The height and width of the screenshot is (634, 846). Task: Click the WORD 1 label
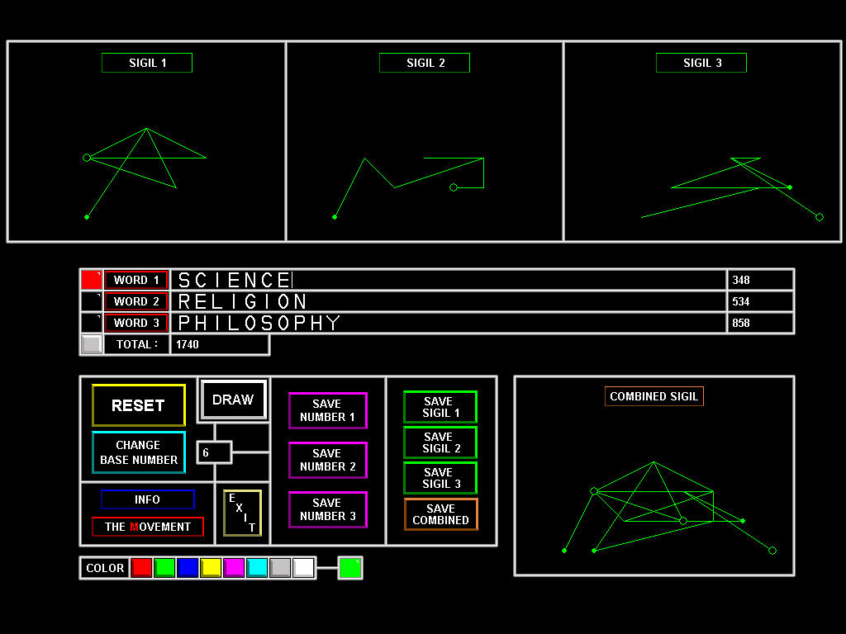136,280
